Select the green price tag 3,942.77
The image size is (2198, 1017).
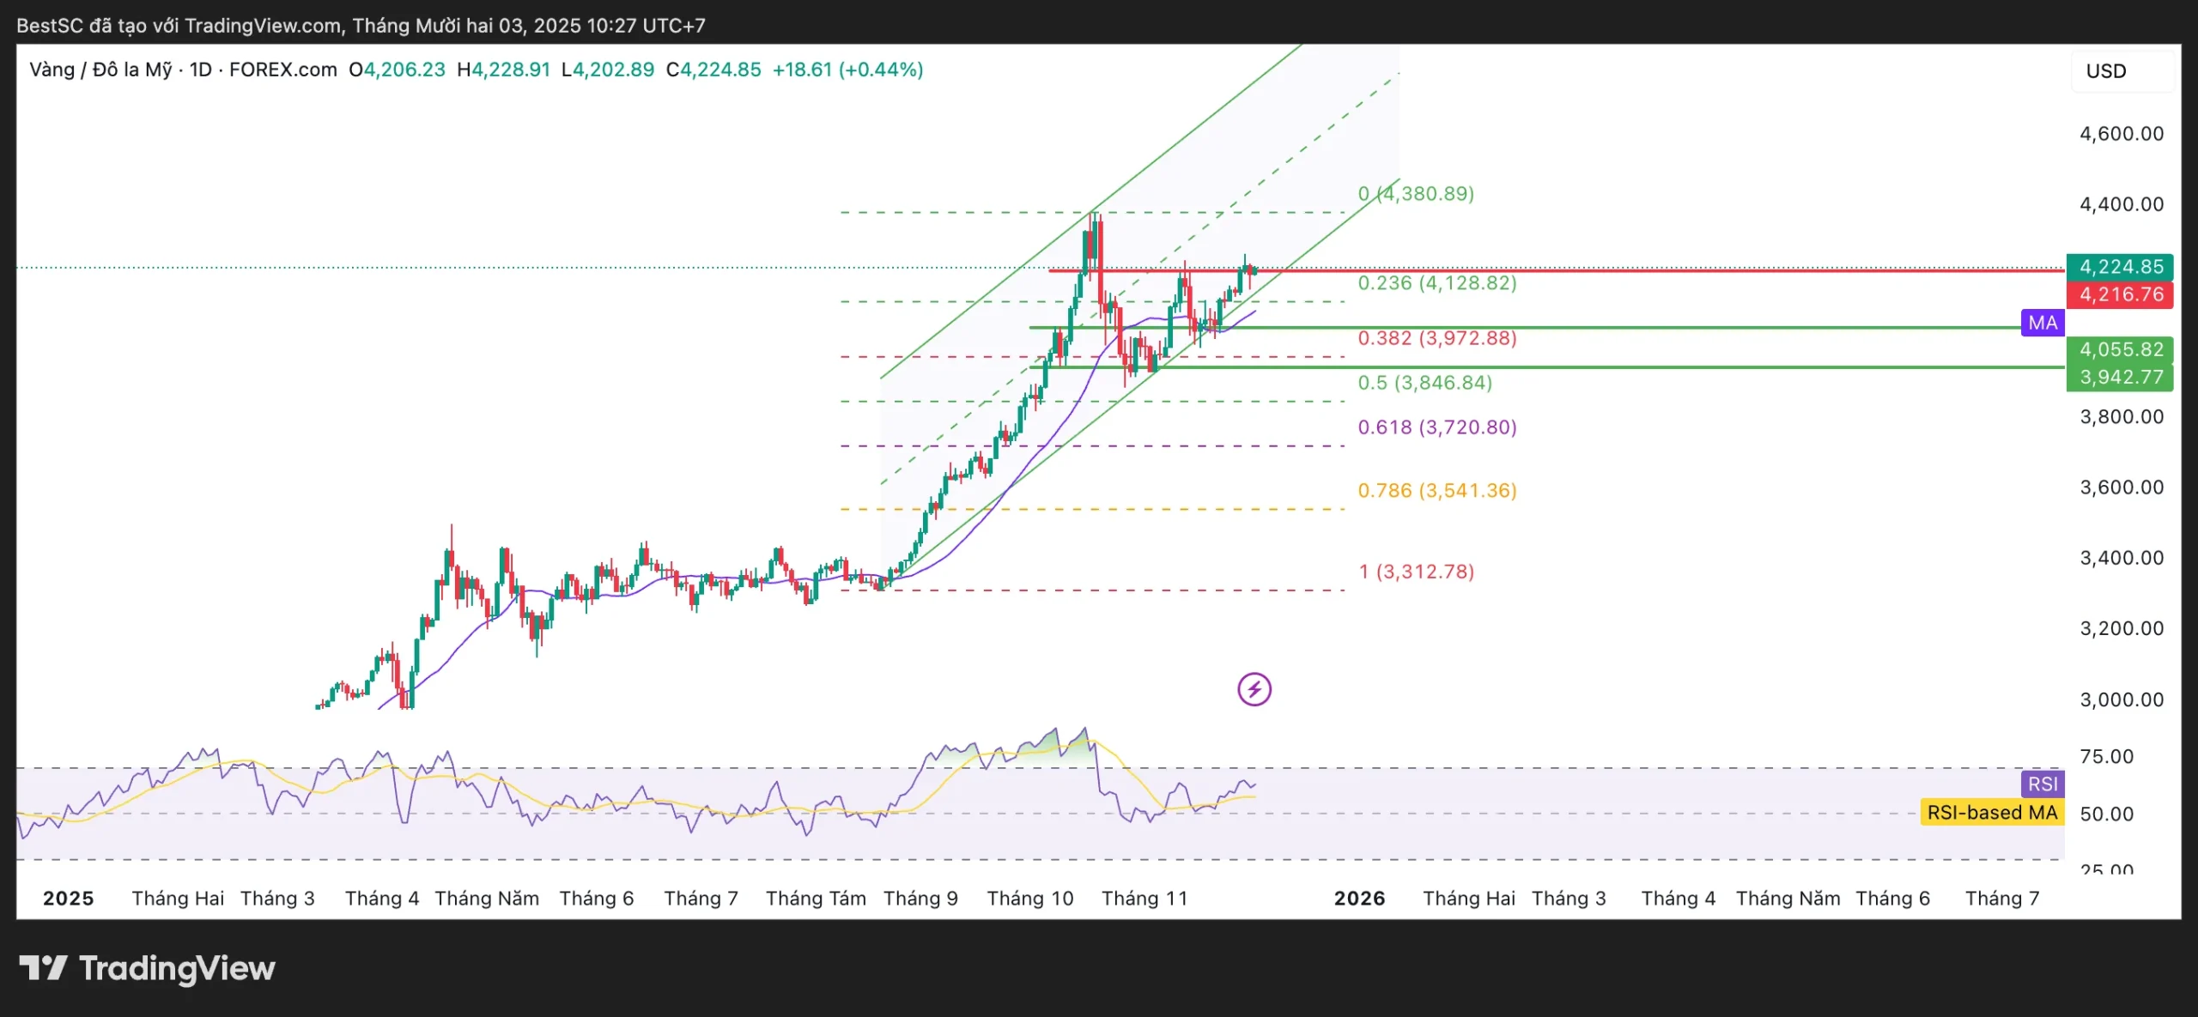pyautogui.click(x=2120, y=377)
